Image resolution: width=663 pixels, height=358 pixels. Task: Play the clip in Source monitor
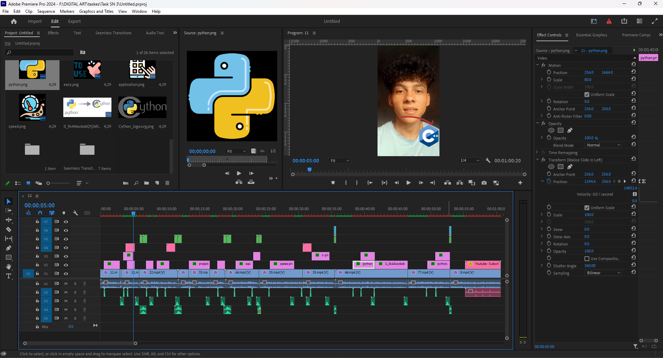(239, 173)
